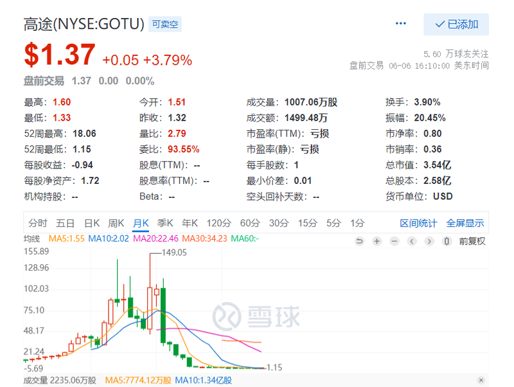Zoom in chart with plus icon
Image resolution: width=514 pixels, height=387 pixels.
pos(377,242)
